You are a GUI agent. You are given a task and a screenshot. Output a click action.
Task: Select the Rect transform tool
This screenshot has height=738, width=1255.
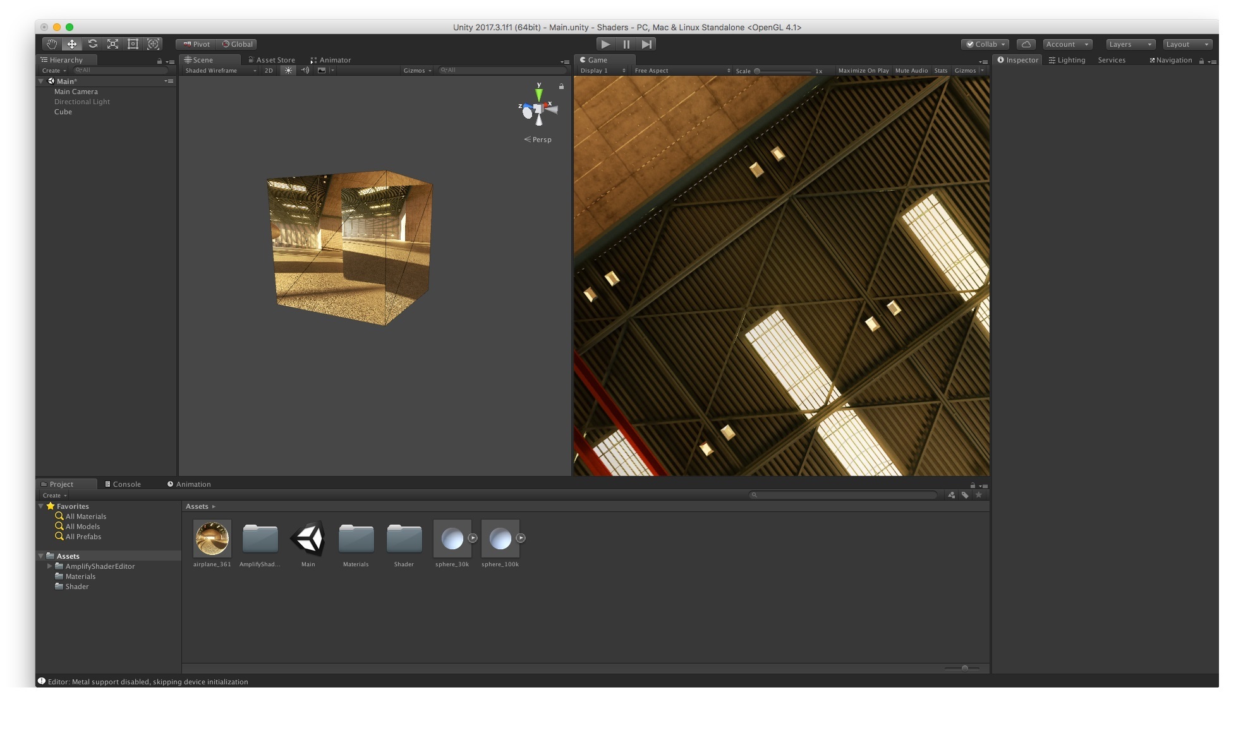click(x=133, y=44)
